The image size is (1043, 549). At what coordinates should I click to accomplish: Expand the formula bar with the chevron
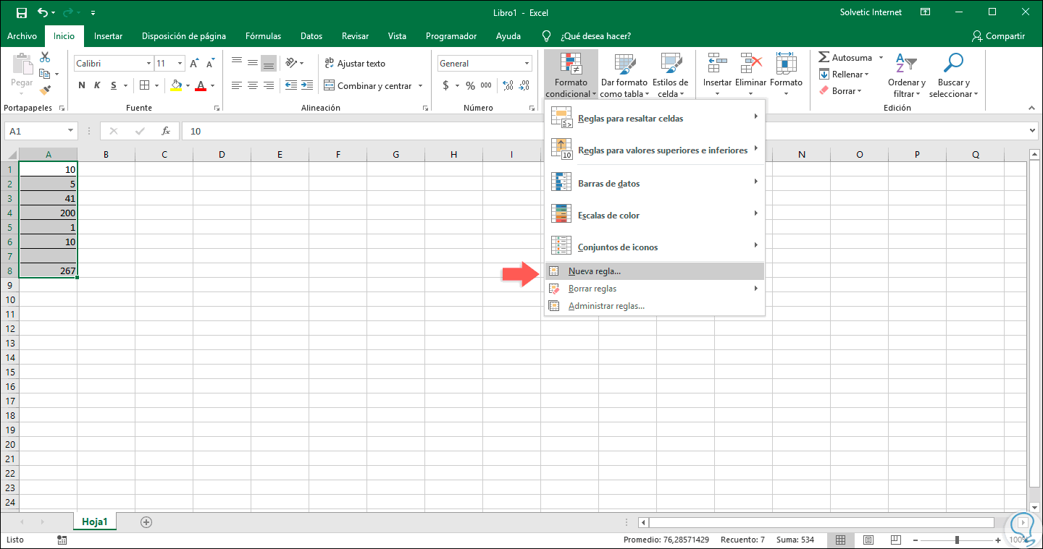coord(1031,131)
